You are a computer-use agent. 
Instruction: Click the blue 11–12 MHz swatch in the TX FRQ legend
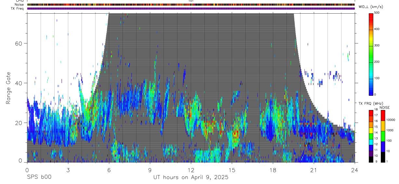point(371,147)
